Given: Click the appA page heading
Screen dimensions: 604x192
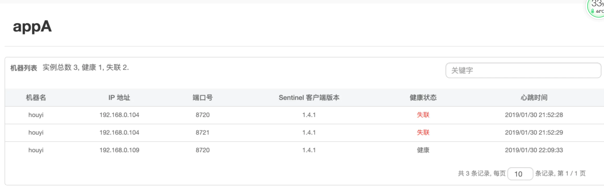Looking at the screenshot, I should pos(32,27).
